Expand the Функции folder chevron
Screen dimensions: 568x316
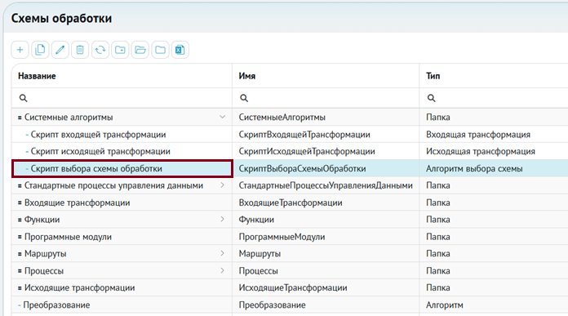pyautogui.click(x=223, y=220)
